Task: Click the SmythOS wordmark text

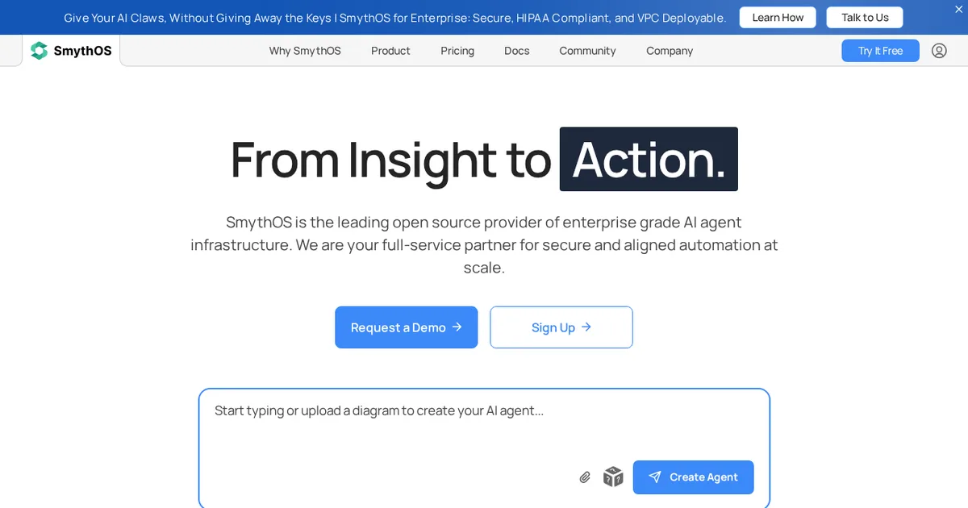Action: pos(82,51)
